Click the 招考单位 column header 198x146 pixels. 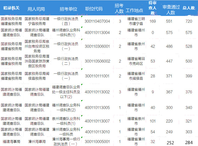[69, 9]
